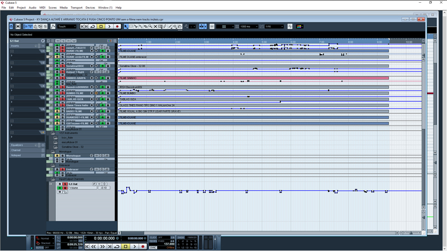Toggle the TEMPO track button
Screen dimensions: 447x251
pyautogui.click(x=153, y=241)
